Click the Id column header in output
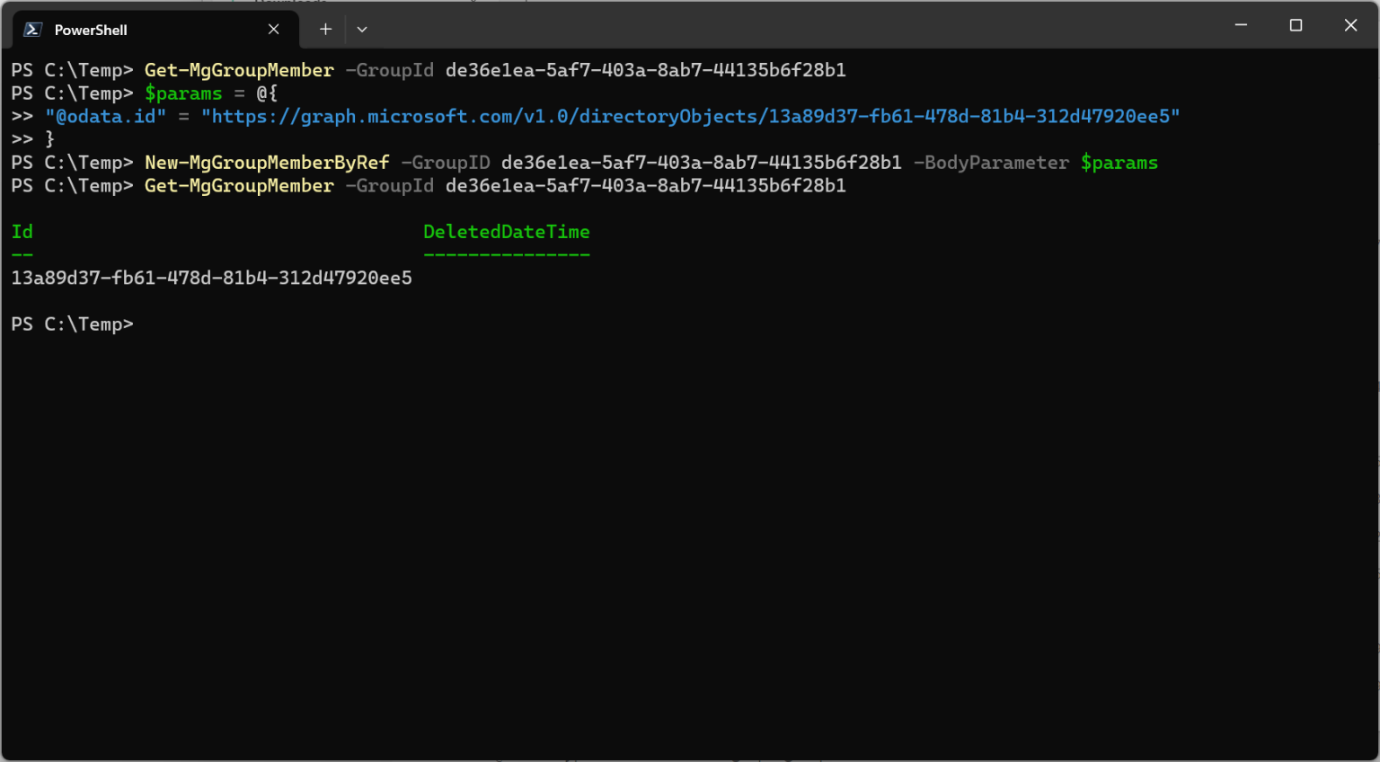Viewport: 1380px width, 762px height. click(x=22, y=232)
